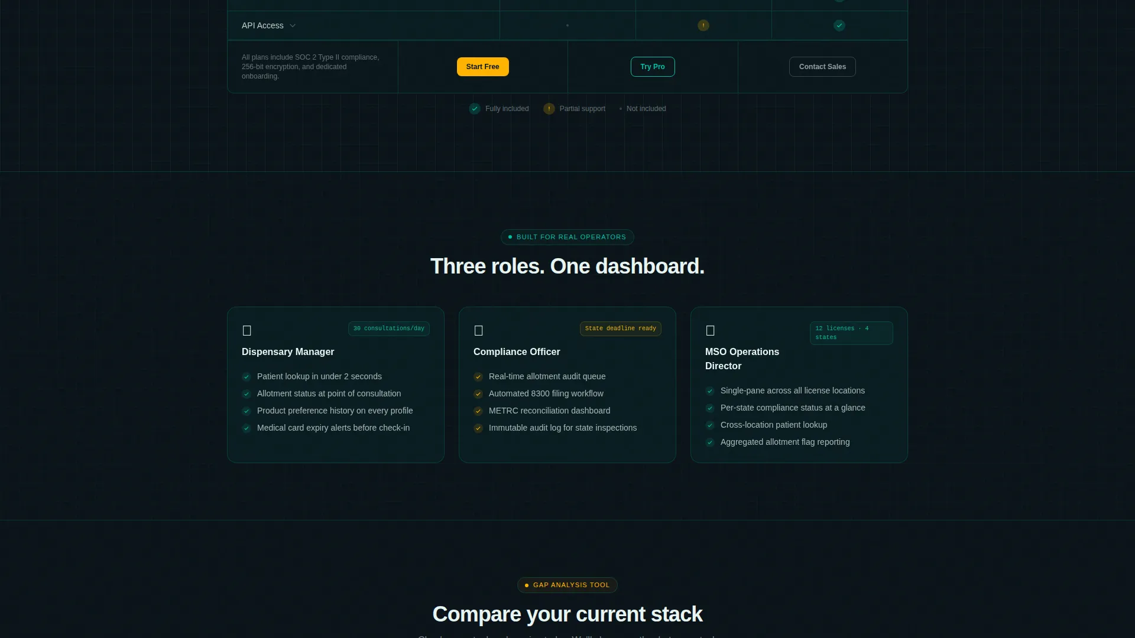Screen dimensions: 1135x638
Task: Click the Fully included legend checkmark icon
Action: (x=475, y=109)
